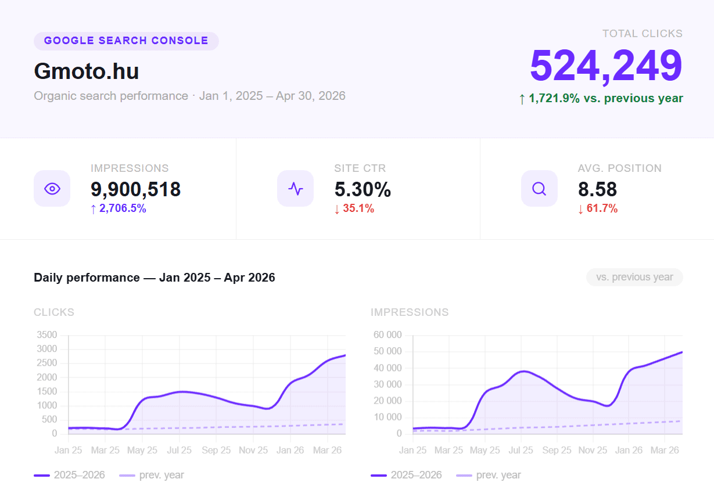The image size is (714, 504).
Task: Click the Mar 26 label on Impressions chart
Action: pyautogui.click(x=665, y=451)
